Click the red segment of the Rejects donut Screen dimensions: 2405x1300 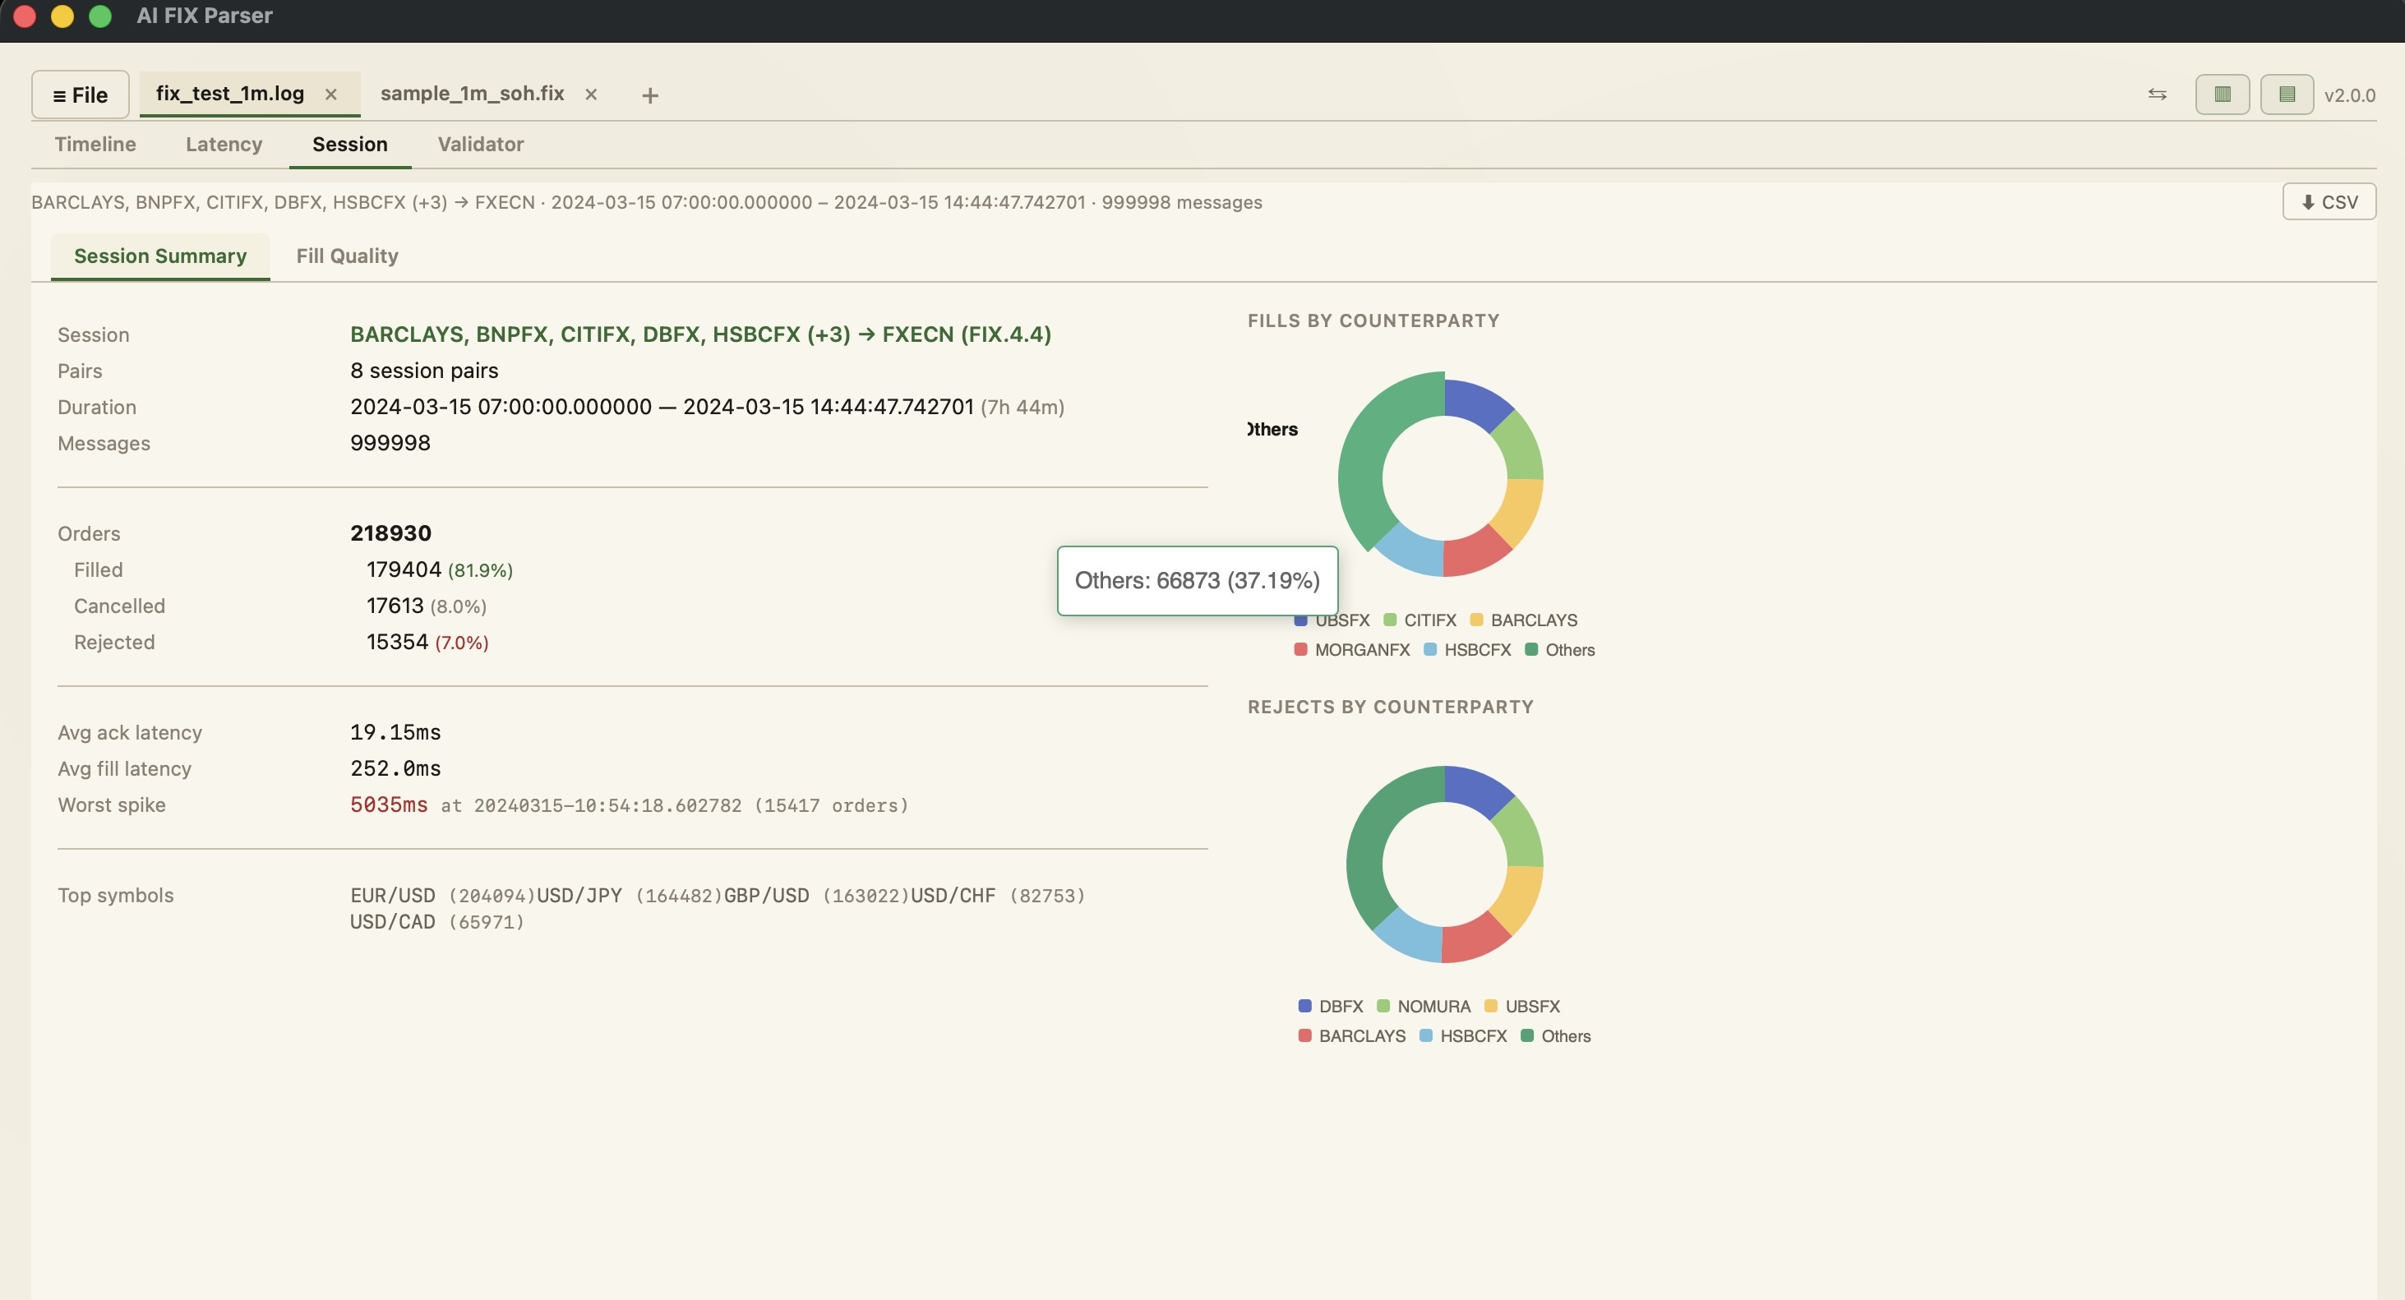coord(1473,937)
